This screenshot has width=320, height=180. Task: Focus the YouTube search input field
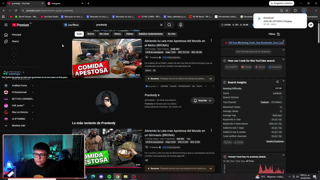click(127, 25)
